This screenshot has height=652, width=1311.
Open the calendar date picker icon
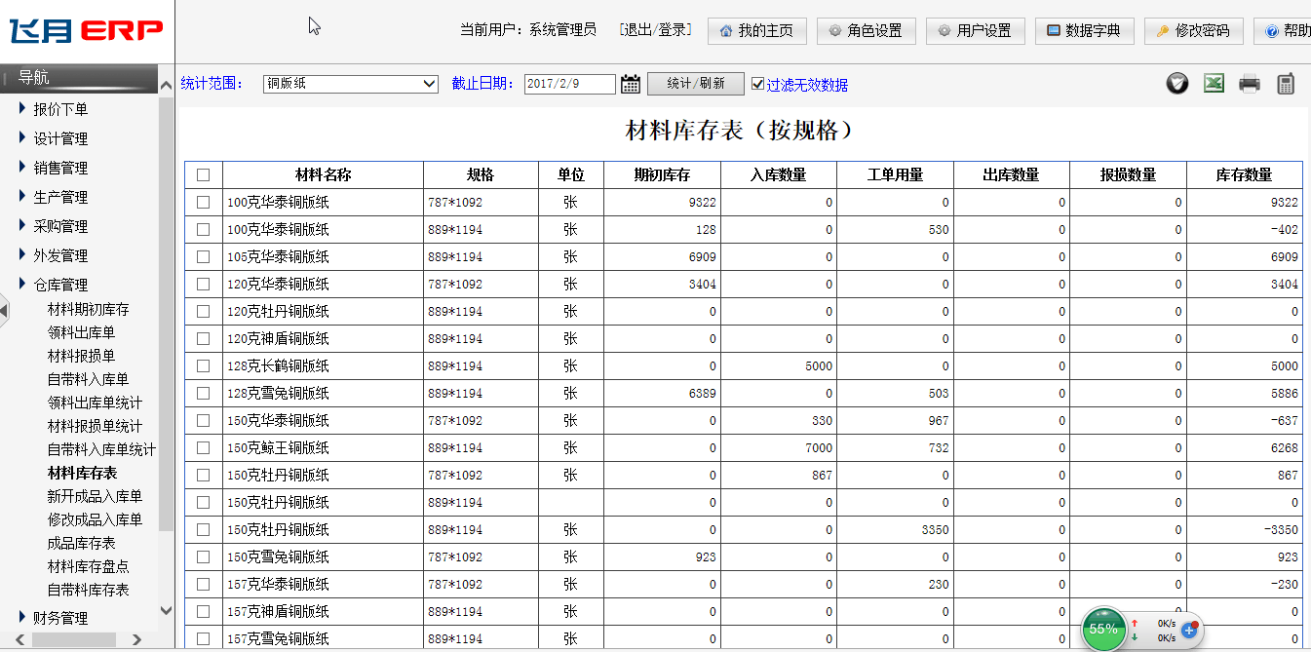click(x=631, y=84)
